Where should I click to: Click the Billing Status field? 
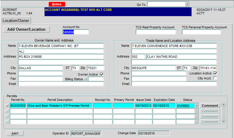tap(96, 79)
